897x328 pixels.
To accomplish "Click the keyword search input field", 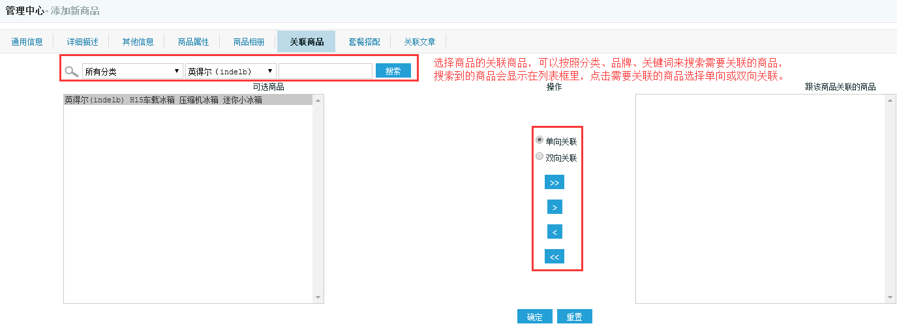I will click(326, 71).
